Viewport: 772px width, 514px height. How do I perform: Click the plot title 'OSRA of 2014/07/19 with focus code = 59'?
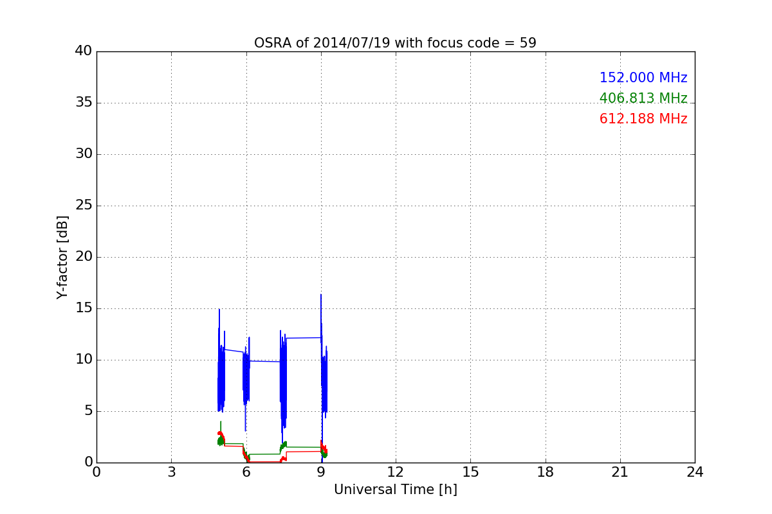point(395,43)
